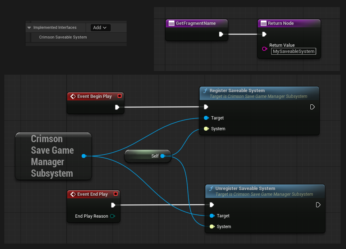Viewport: 346px width, 249px height.
Task: Click GetFragmentName output execution pin
Action: click(x=221, y=34)
